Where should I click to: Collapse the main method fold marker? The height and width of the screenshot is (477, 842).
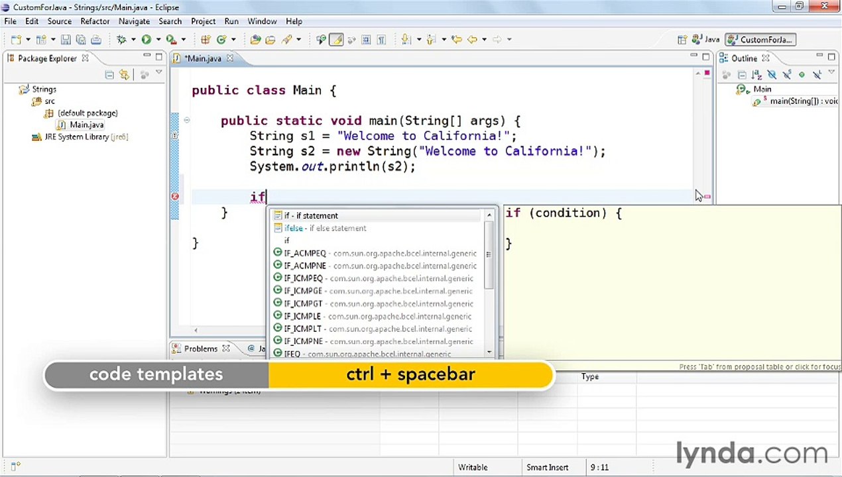coord(186,121)
